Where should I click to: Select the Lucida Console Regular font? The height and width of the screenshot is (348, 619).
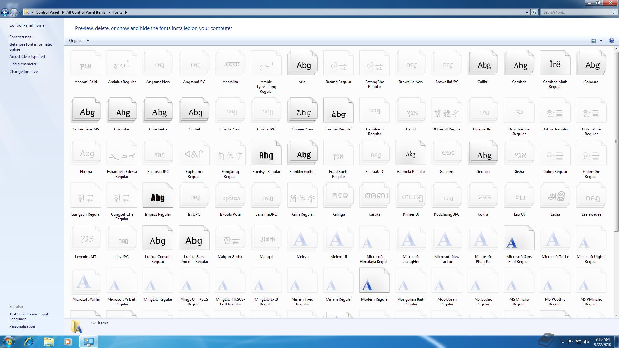tap(158, 238)
